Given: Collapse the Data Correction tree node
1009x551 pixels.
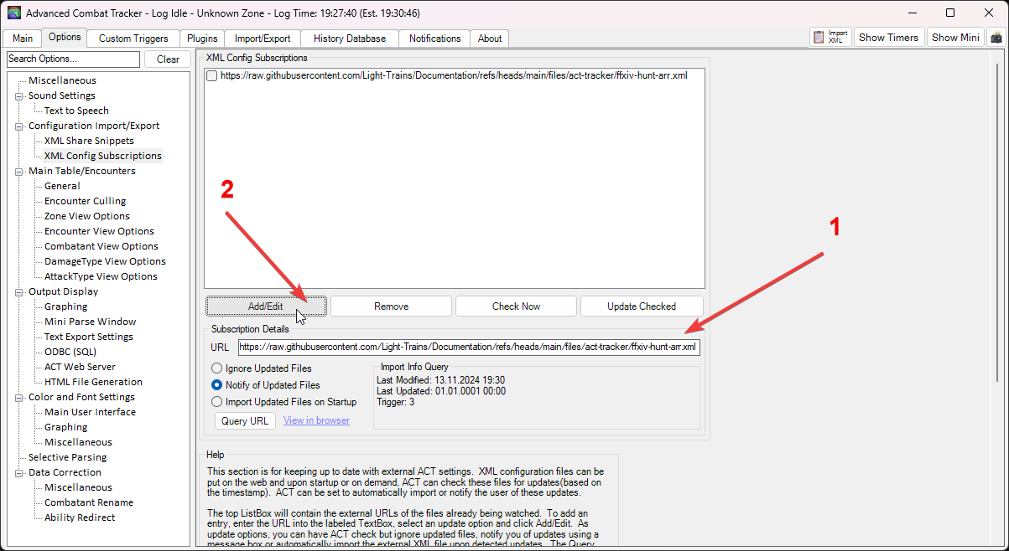Looking at the screenshot, I should [x=19, y=472].
